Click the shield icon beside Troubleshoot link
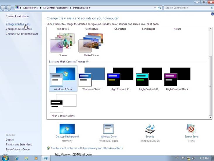The height and width of the screenshot is (161, 214). click(x=48, y=148)
